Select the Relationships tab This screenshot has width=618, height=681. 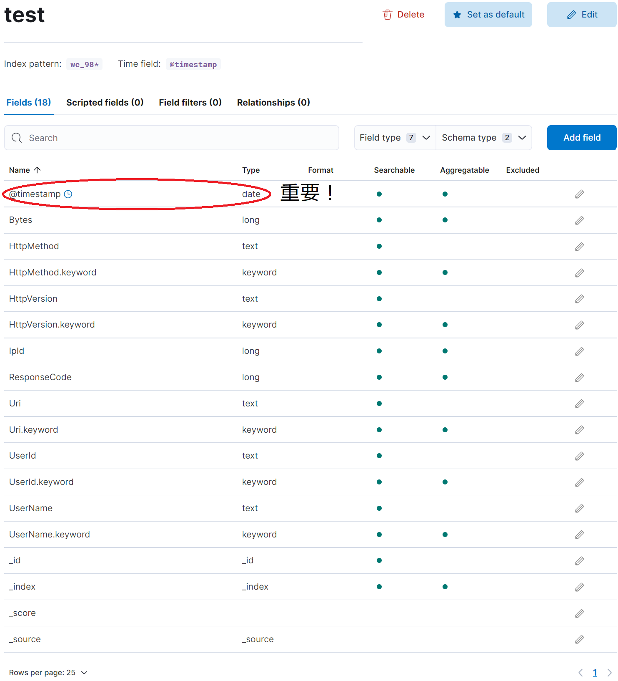[x=273, y=103]
